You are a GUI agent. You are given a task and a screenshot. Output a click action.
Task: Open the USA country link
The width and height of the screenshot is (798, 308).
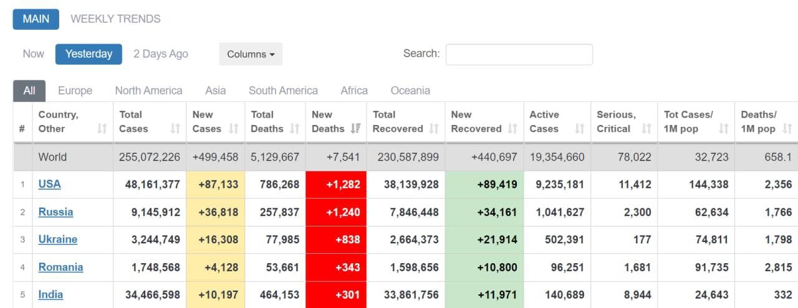[49, 184]
